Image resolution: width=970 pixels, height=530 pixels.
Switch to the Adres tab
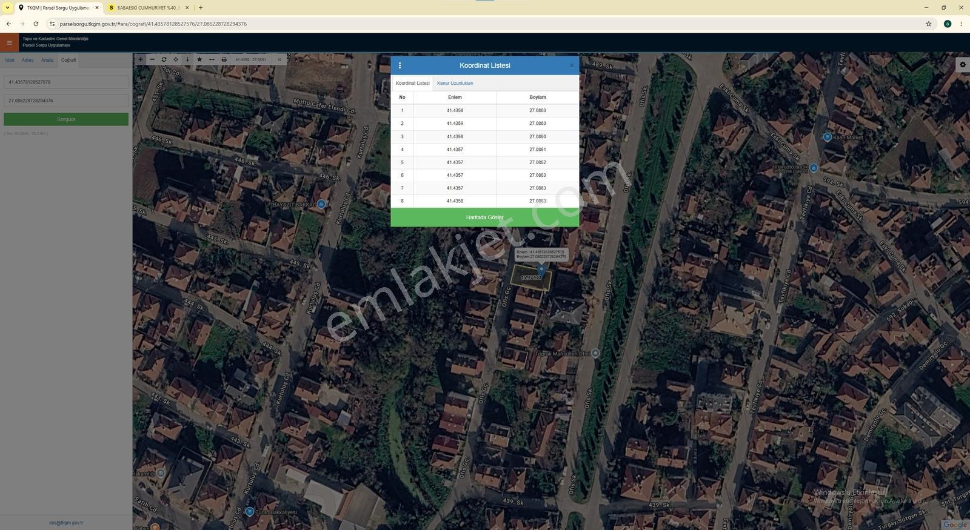28,60
